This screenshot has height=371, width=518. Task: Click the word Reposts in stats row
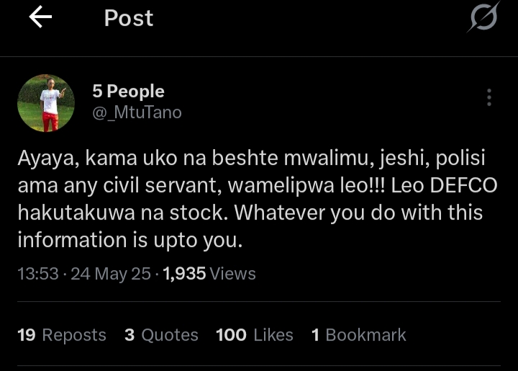pos(74,335)
